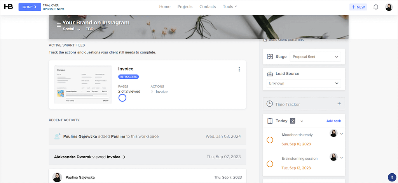Expand Brainstorming session task options chevron
Screen dimensions: 398x183
[x=341, y=158]
